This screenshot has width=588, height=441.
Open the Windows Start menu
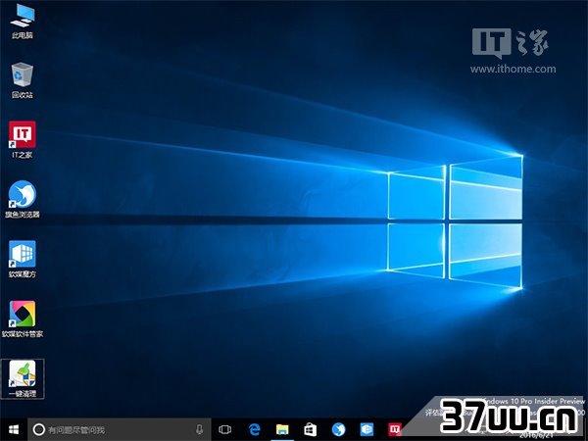pos(14,429)
